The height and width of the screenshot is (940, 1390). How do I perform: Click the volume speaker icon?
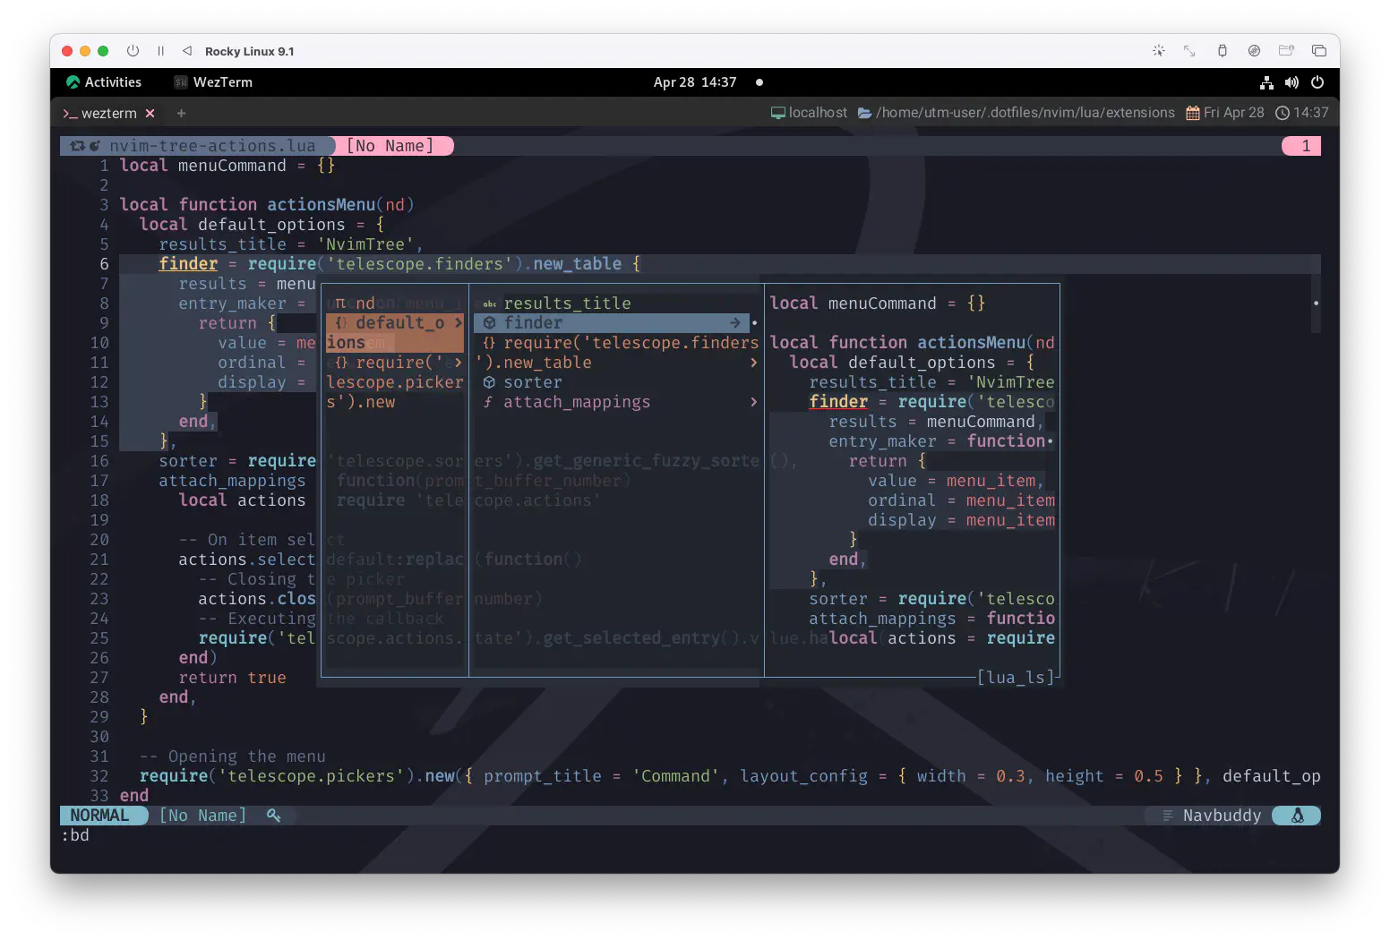coord(1291,82)
